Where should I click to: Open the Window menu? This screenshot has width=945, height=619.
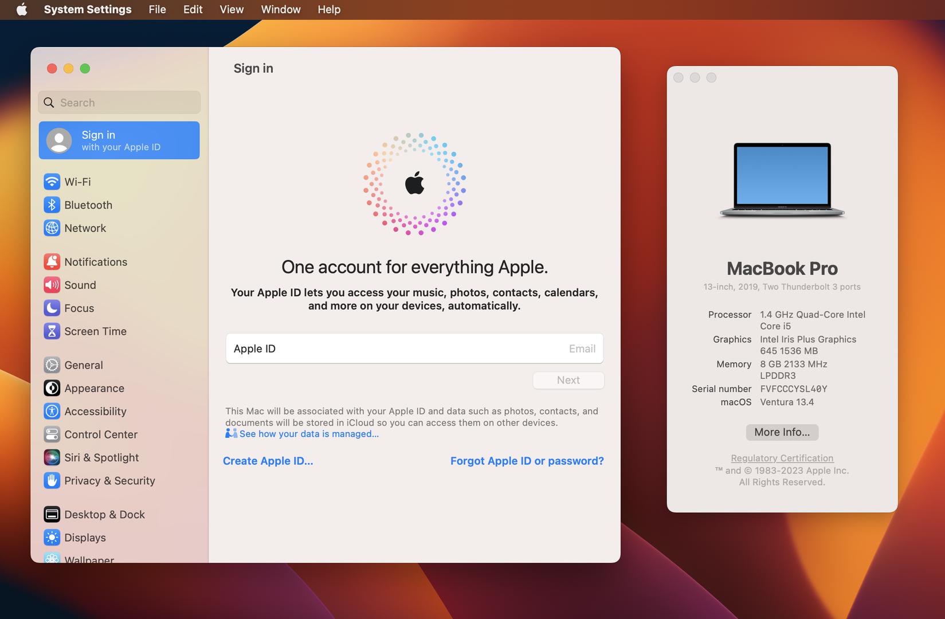pyautogui.click(x=281, y=9)
